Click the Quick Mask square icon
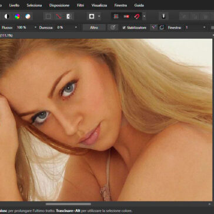This screenshot has height=214, width=214. point(92,16)
